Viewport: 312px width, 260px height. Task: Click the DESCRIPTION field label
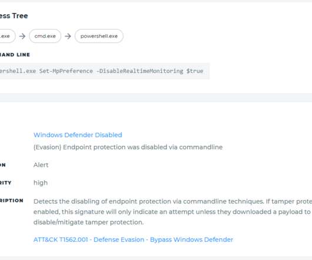click(12, 201)
